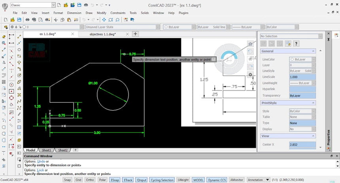Switch to objectives 1.1.dwg tab
This screenshot has width=340, height=183.
102,34
